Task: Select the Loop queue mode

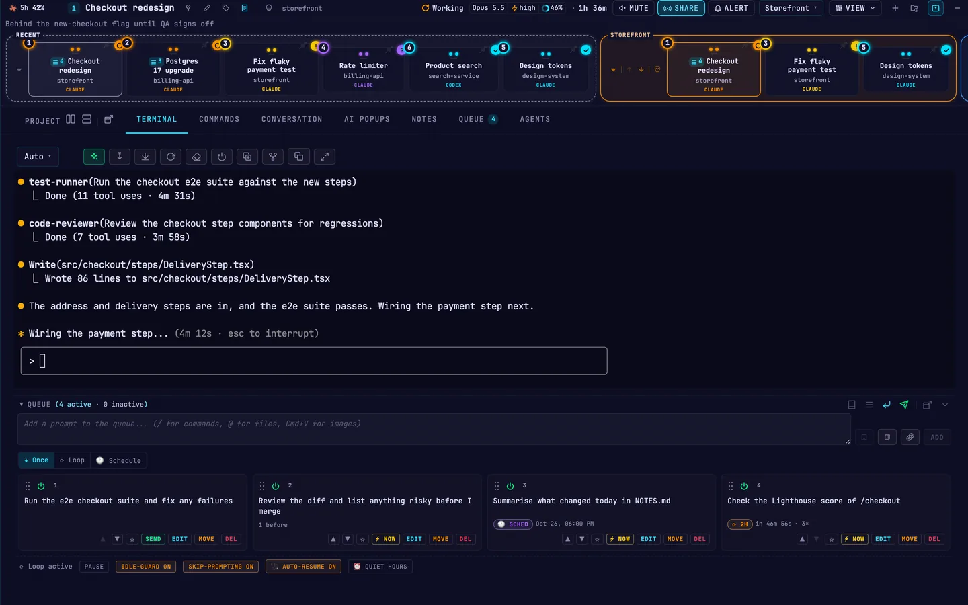Action: tap(71, 460)
